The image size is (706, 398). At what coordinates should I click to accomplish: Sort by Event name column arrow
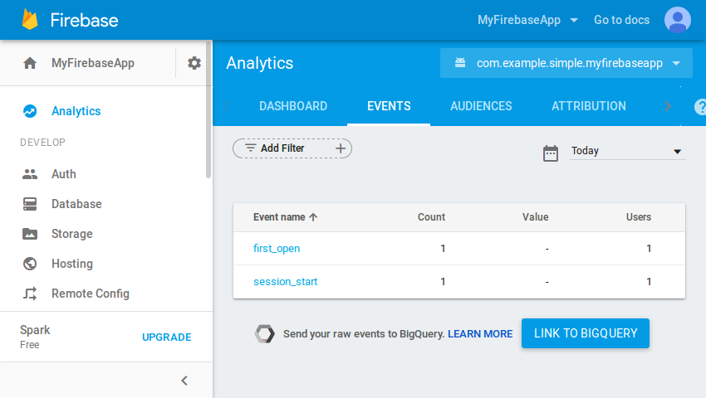313,217
